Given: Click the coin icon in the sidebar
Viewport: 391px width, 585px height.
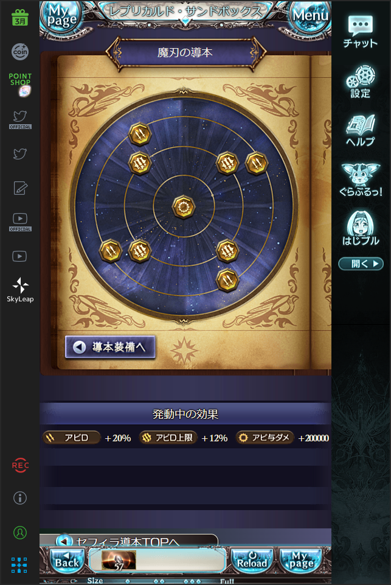Looking at the screenshot, I should [20, 52].
